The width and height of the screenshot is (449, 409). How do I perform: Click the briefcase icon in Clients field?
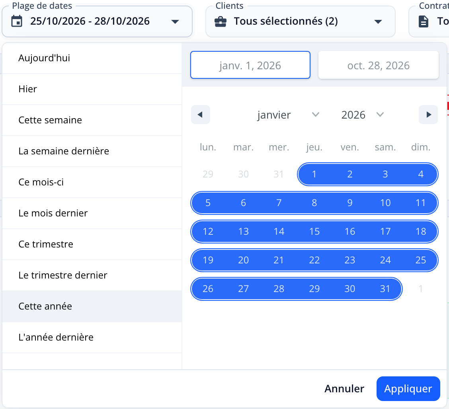pos(221,21)
